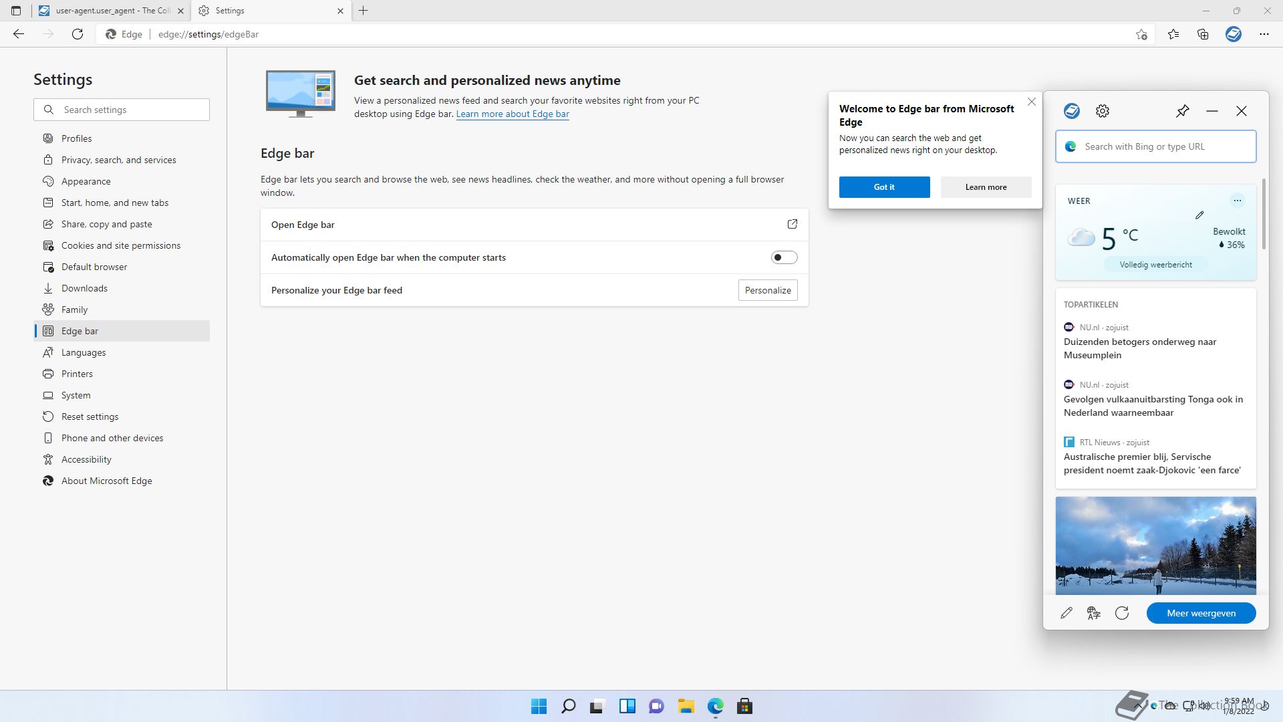Viewport: 1283px width, 722px height.
Task: Open Family settings section
Action: 122,310
